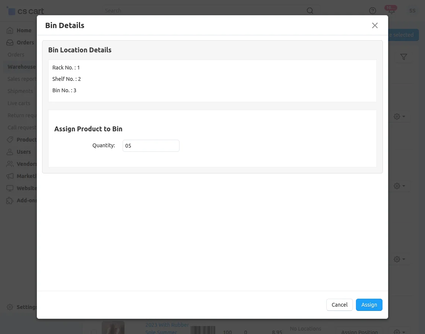
Task: Click the search magnifier icon
Action: pos(310,11)
